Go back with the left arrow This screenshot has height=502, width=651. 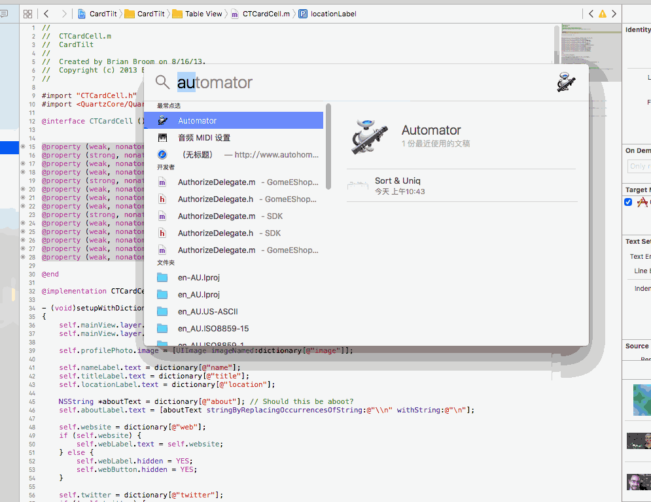[x=46, y=14]
